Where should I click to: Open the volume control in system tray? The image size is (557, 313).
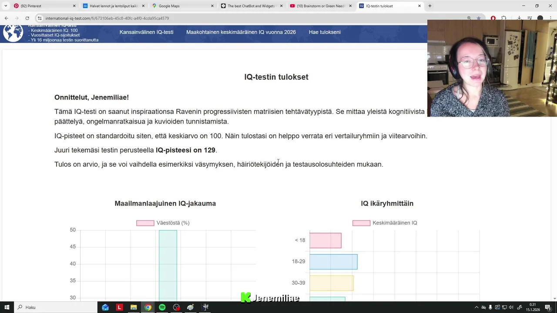tap(511, 307)
